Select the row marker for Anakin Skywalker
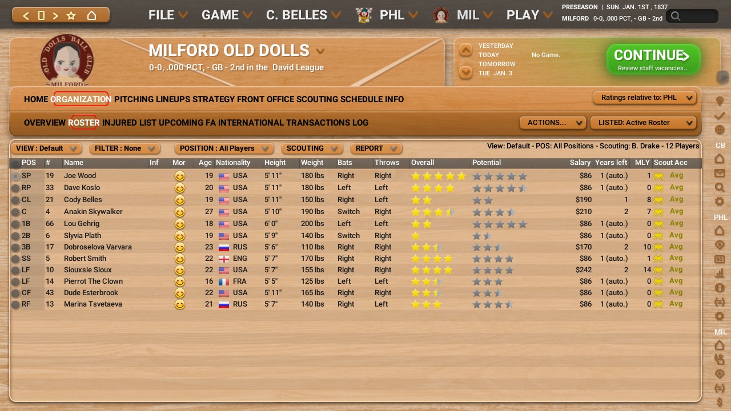The width and height of the screenshot is (731, 411). coord(15,212)
